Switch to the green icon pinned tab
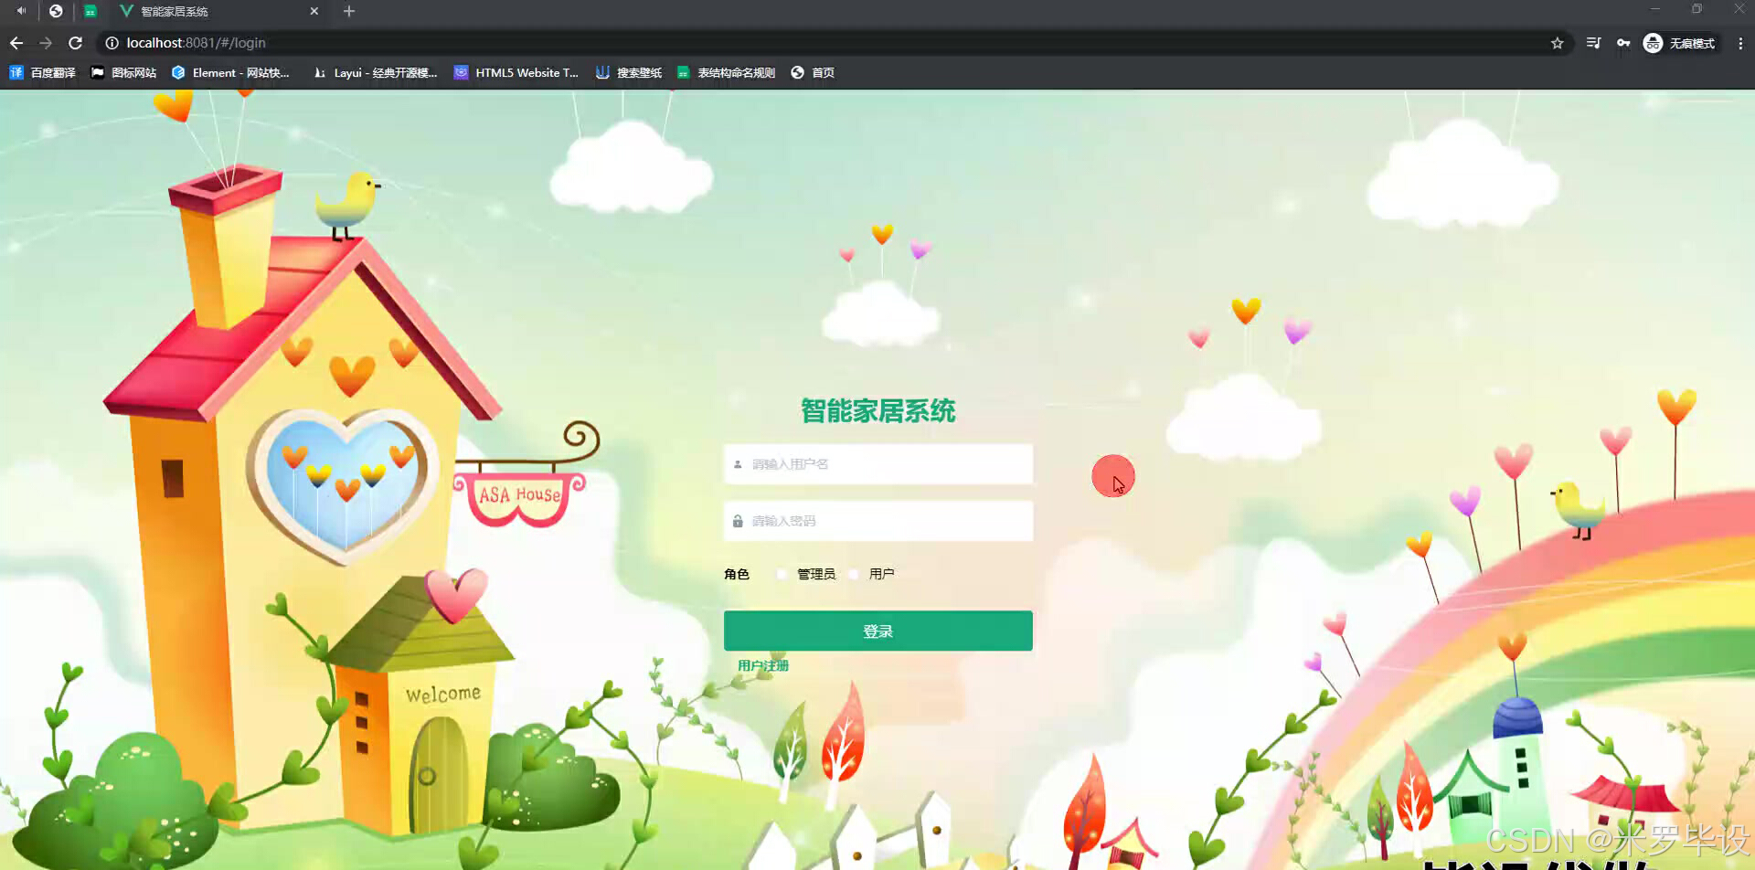This screenshot has height=870, width=1755. 90,12
